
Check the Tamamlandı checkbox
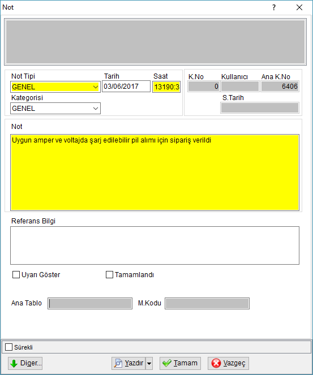(x=109, y=274)
